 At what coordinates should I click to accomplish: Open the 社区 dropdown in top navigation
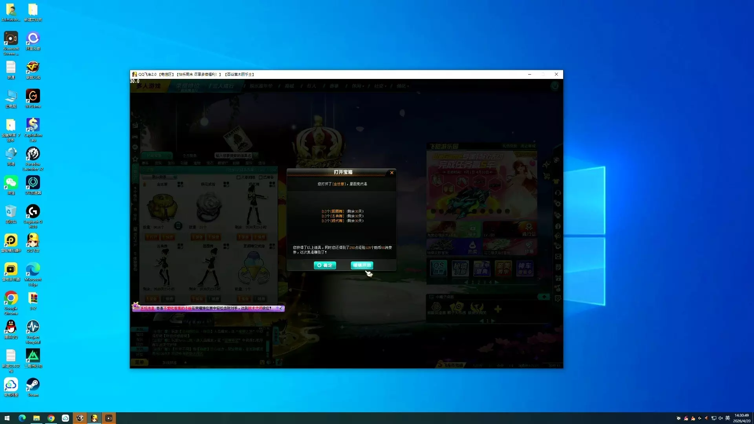pos(380,86)
